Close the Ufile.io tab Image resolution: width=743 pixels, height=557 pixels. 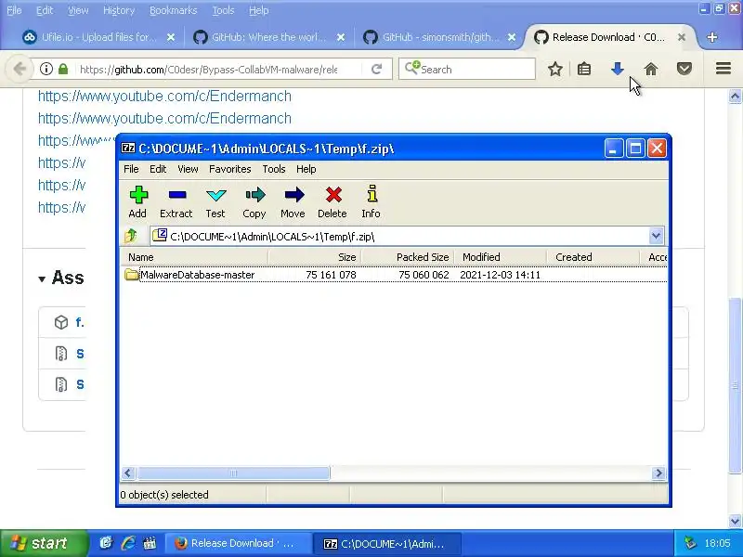pos(171,37)
